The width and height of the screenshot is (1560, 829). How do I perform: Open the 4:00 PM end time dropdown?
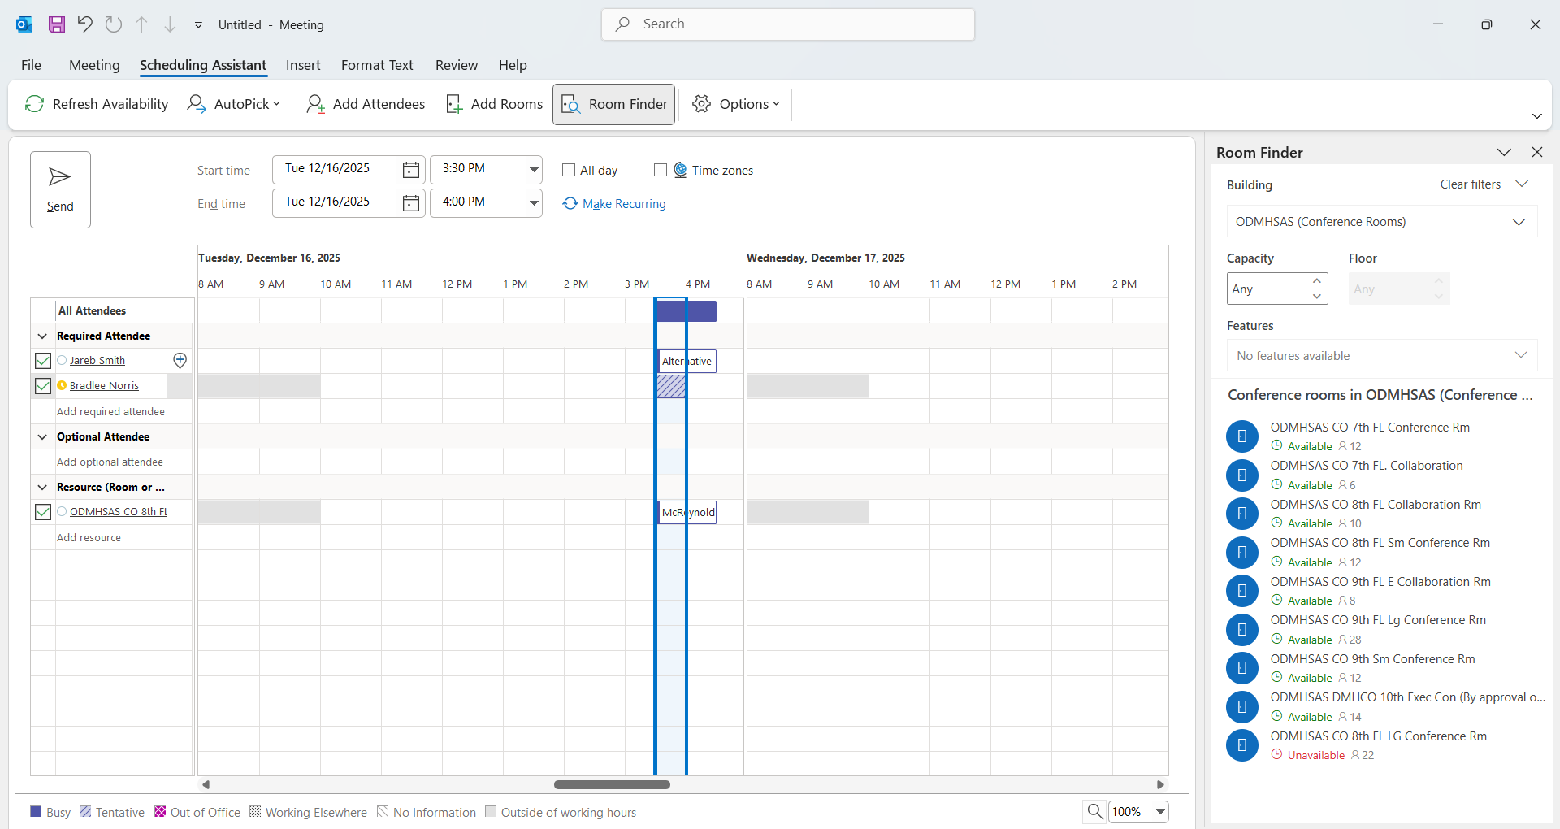pos(534,202)
